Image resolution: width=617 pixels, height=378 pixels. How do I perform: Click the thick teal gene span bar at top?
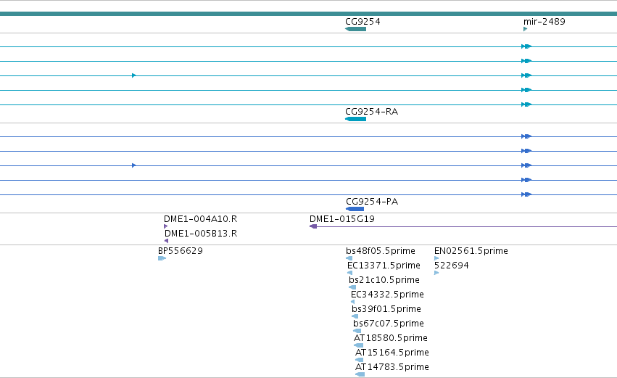pyautogui.click(x=309, y=14)
